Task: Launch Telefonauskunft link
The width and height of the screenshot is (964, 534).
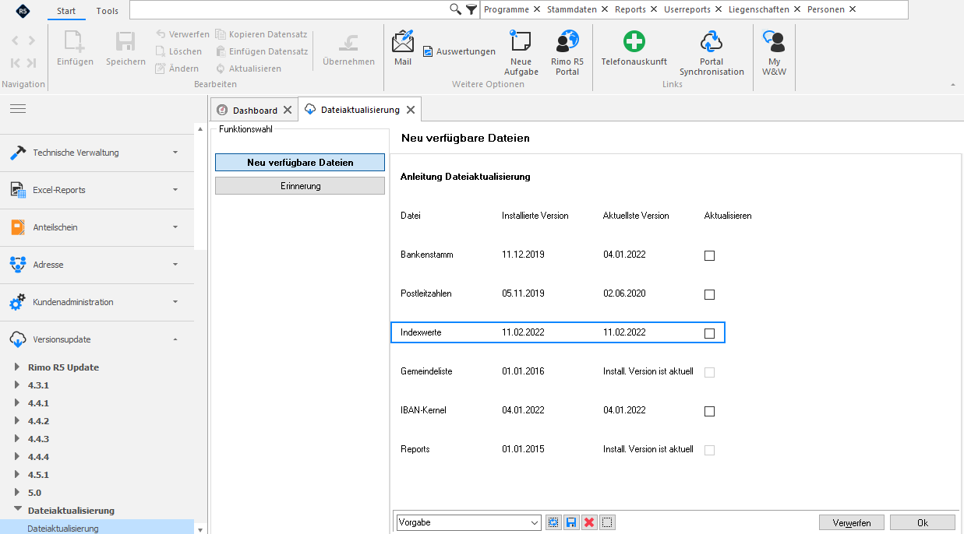Action: pyautogui.click(x=634, y=47)
